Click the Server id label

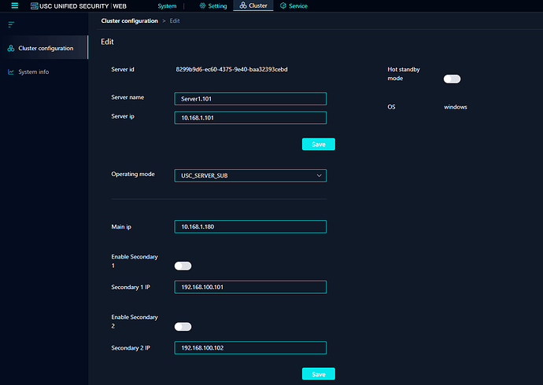coord(123,69)
